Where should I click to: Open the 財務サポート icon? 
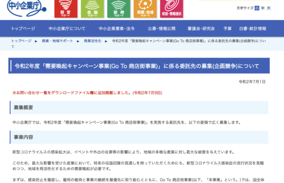point(119,9)
